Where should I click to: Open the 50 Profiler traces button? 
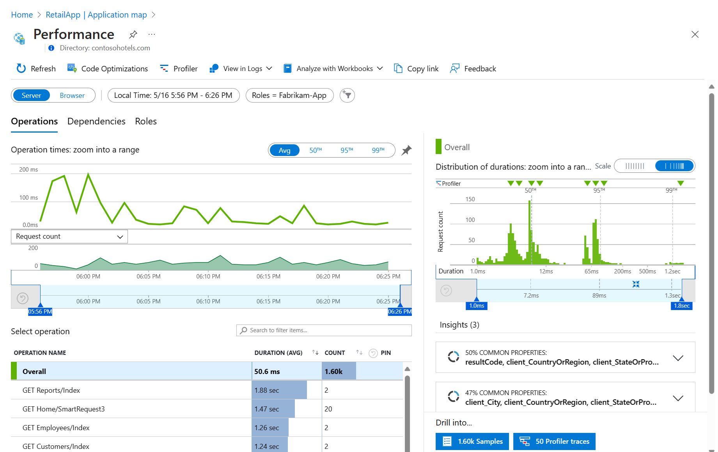(x=554, y=441)
